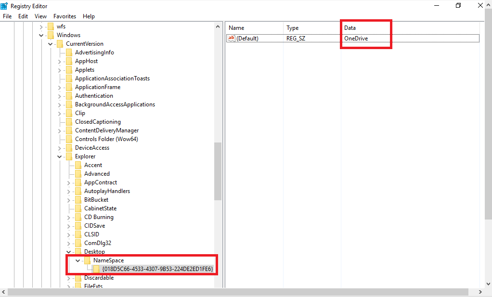
Task: Select the CabinetState folder icon
Action: [x=78, y=208]
